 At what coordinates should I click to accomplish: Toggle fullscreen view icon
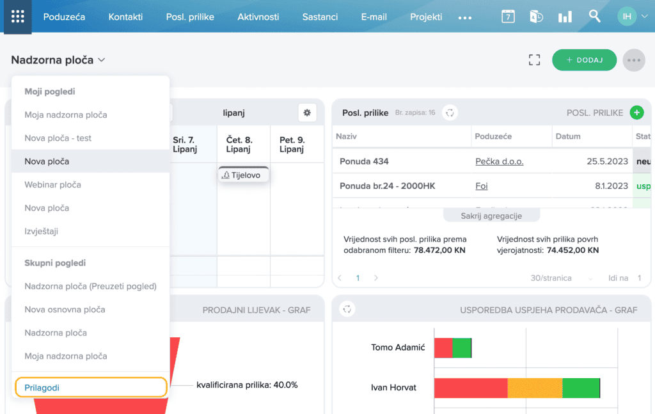pyautogui.click(x=534, y=60)
